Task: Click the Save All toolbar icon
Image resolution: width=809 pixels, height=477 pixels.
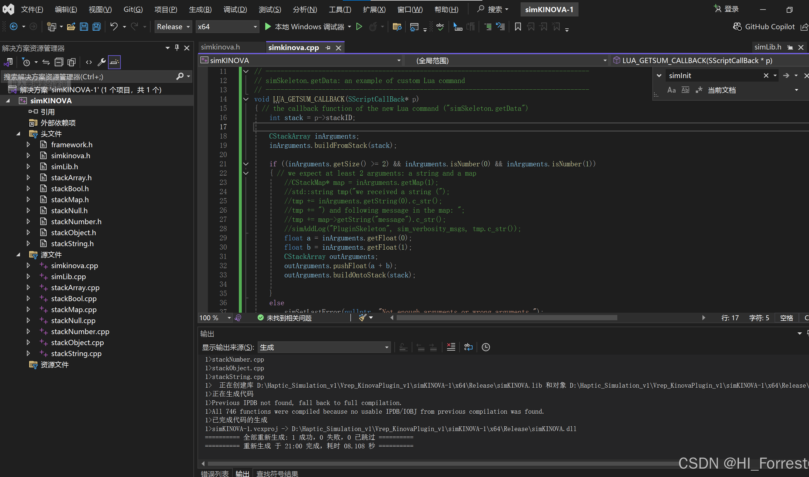Action: point(96,27)
